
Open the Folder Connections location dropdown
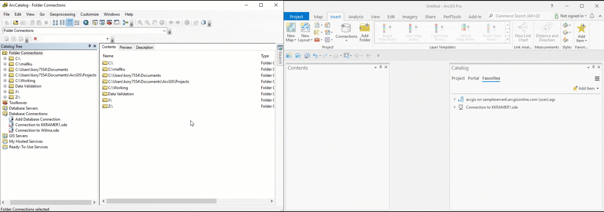point(164,31)
